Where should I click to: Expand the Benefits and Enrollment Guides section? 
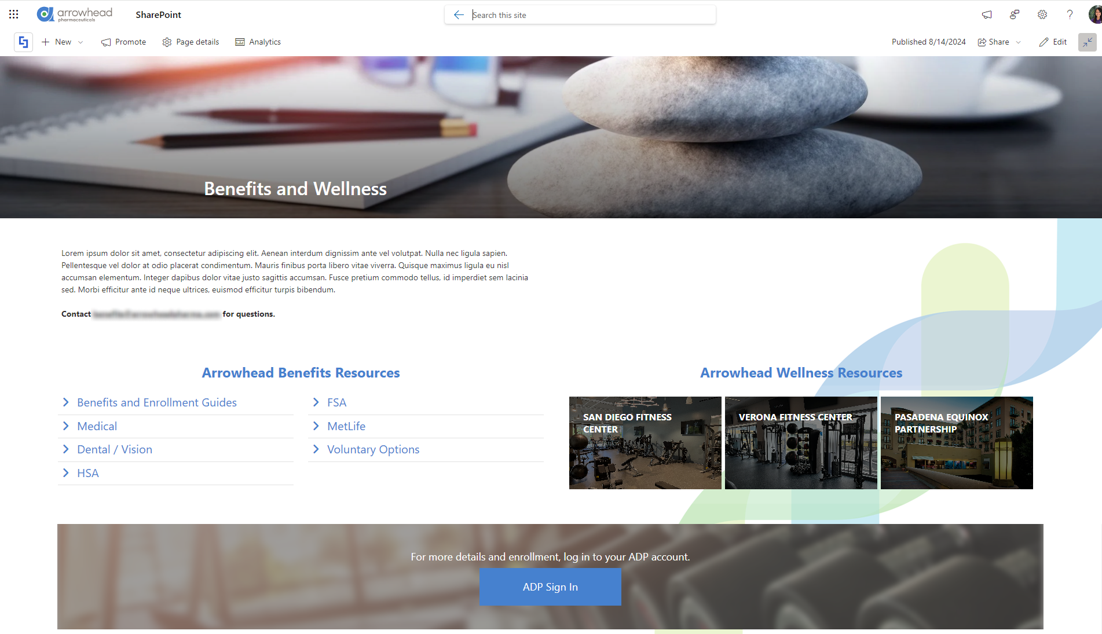tap(156, 402)
